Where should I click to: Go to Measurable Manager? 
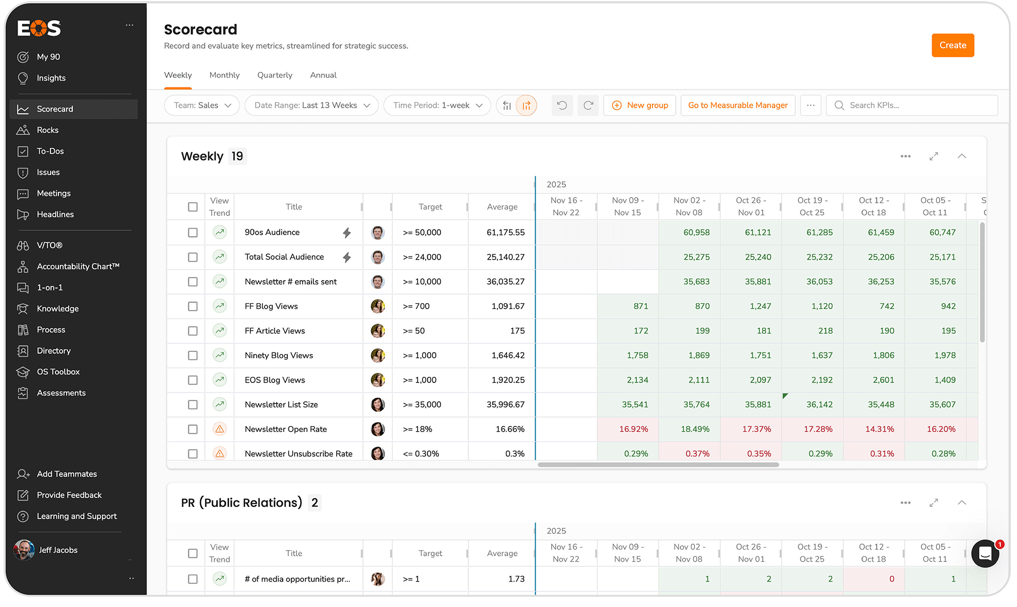coord(737,105)
